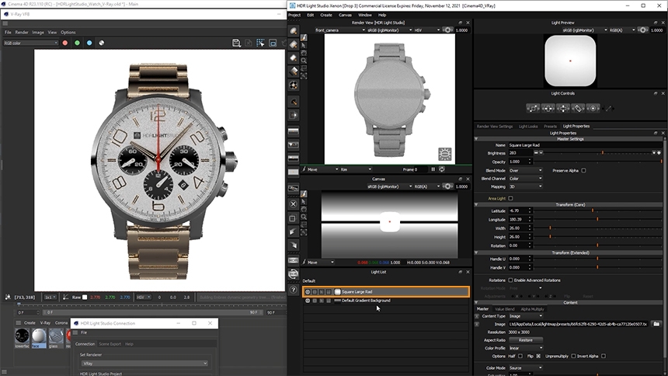This screenshot has width=668, height=376.
Task: Click the exposure gear icon in Light Preview
Action: tap(643, 30)
